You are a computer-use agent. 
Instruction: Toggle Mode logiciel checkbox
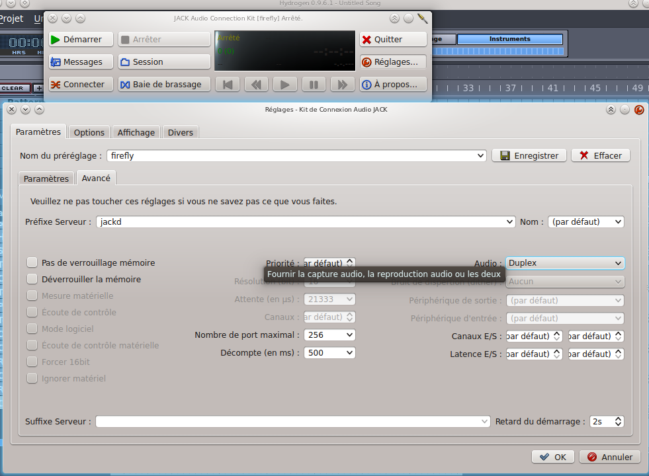pyautogui.click(x=32, y=329)
